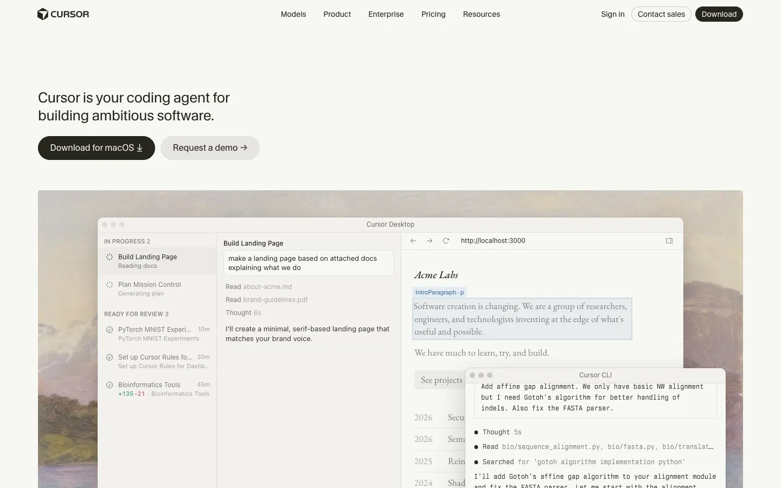The height and width of the screenshot is (488, 781).
Task: Click the Build Landing Page spinner icon
Action: [110, 257]
